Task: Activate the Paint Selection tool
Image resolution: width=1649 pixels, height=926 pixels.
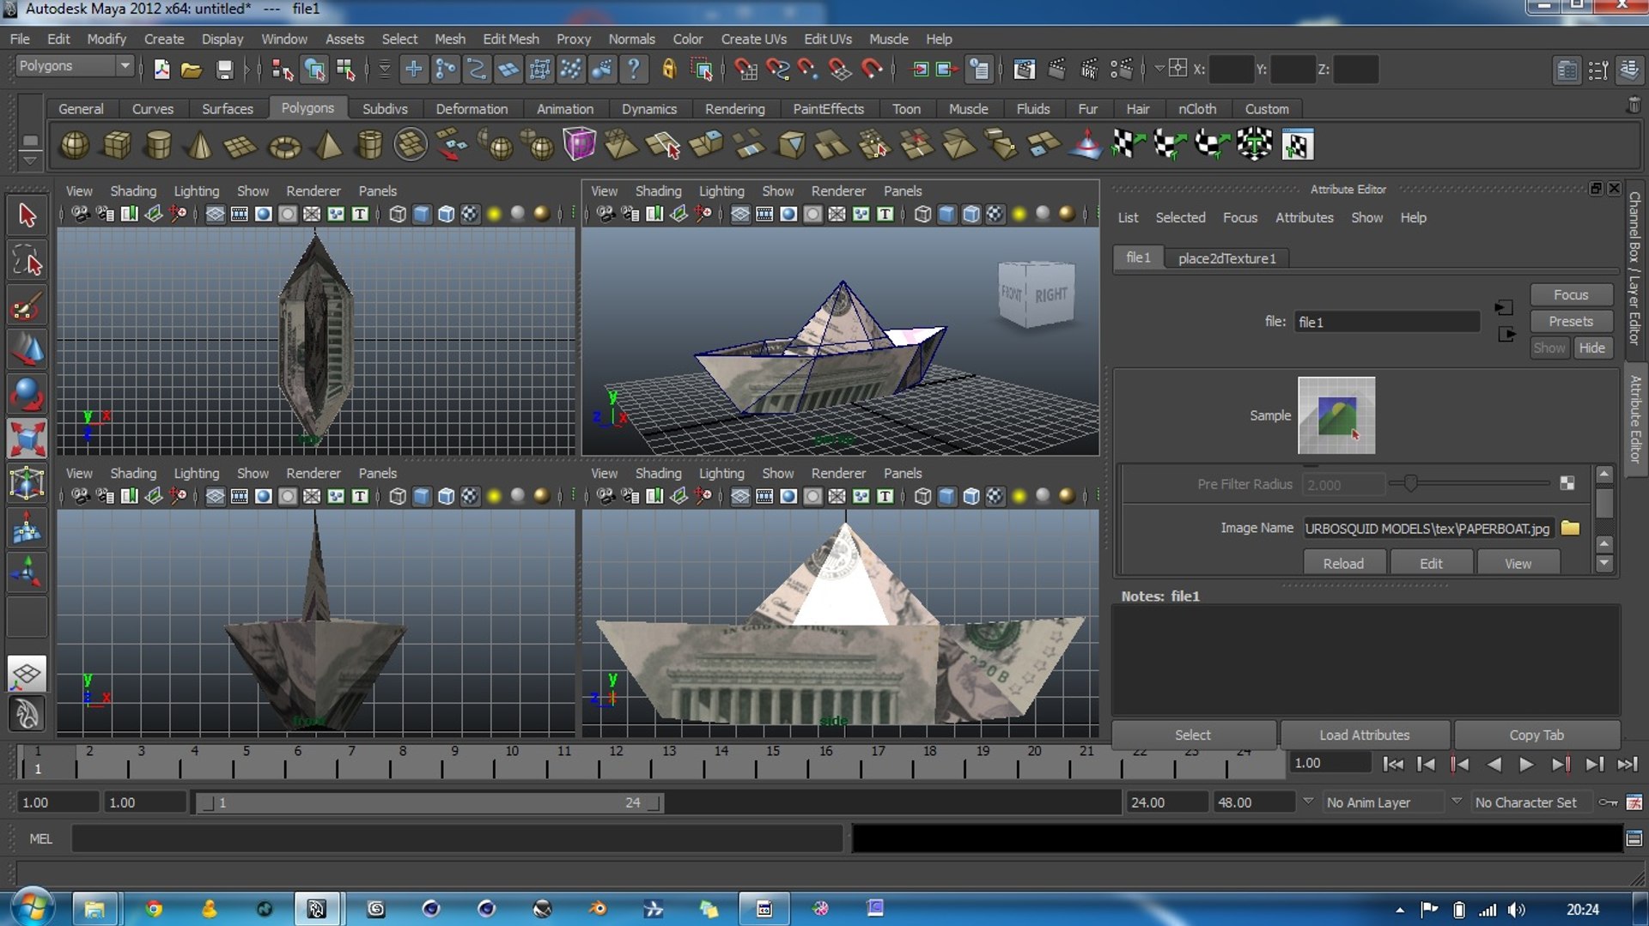Action: [27, 305]
